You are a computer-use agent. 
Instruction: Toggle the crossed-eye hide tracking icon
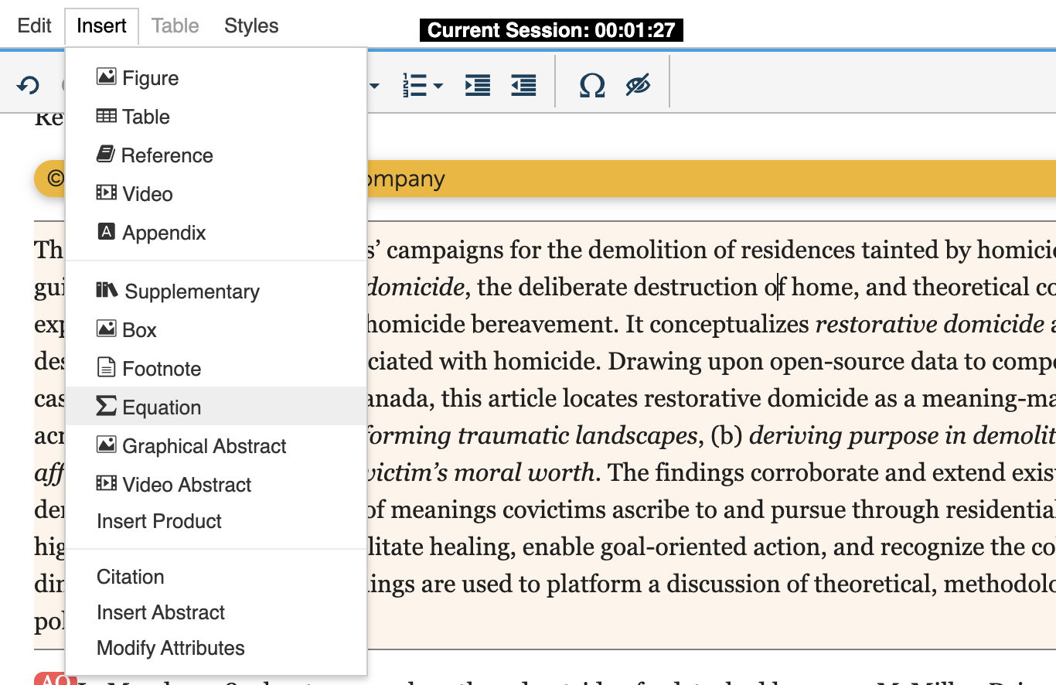(x=638, y=85)
